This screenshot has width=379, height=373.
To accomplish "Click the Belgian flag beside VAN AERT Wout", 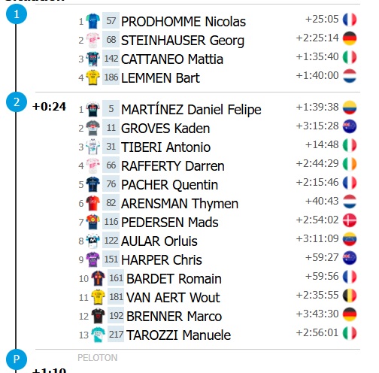I will pyautogui.click(x=350, y=296).
